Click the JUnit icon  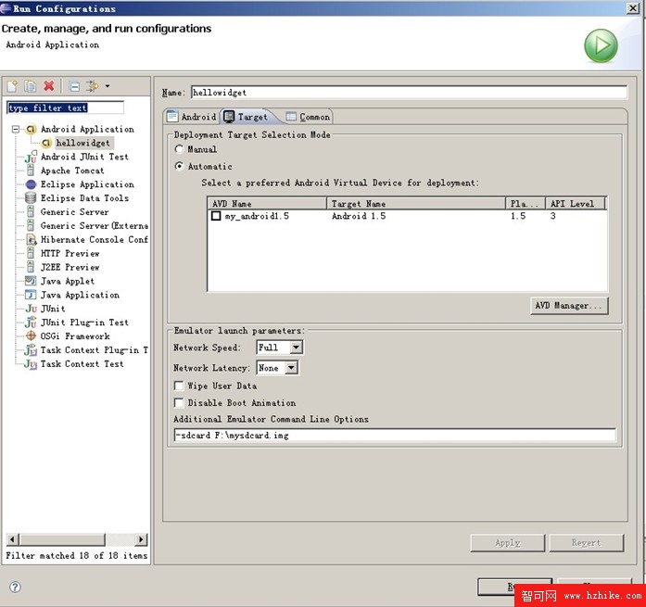[x=31, y=309]
